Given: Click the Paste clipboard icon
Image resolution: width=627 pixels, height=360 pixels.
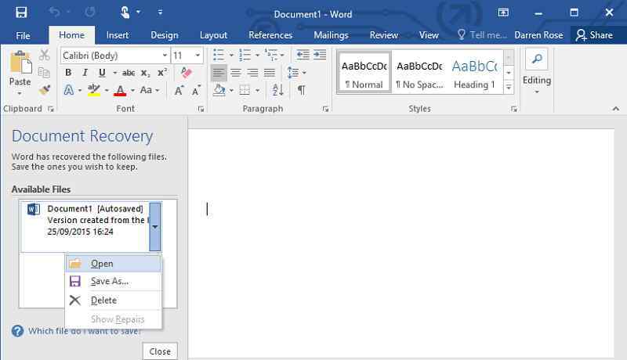Looking at the screenshot, I should pyautogui.click(x=21, y=63).
